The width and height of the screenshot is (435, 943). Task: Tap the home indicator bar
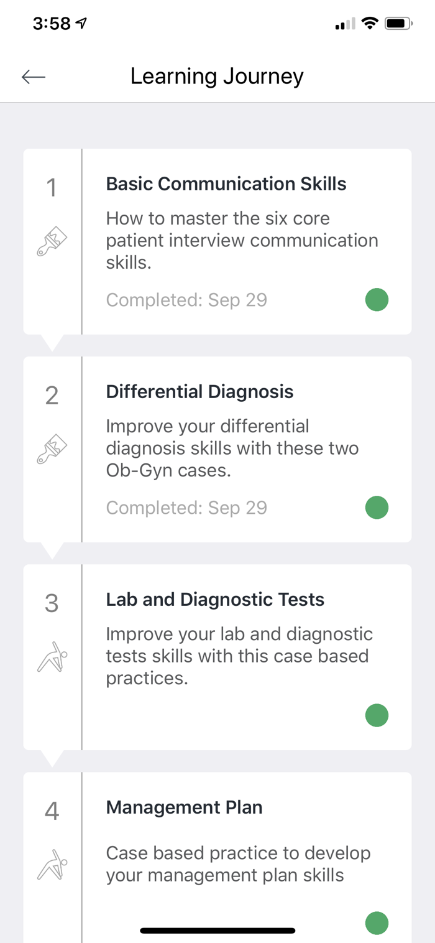[217, 931]
